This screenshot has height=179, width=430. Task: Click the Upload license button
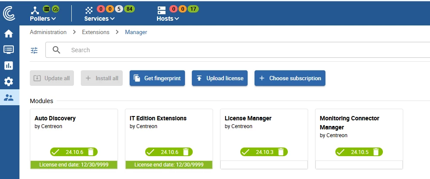(220, 78)
